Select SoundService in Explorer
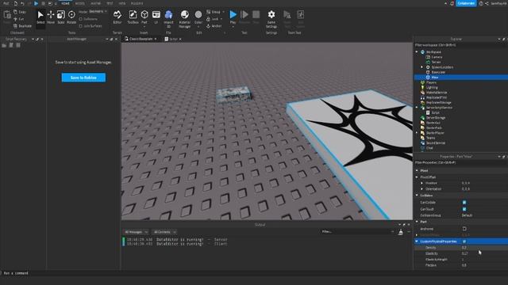 click(436, 143)
